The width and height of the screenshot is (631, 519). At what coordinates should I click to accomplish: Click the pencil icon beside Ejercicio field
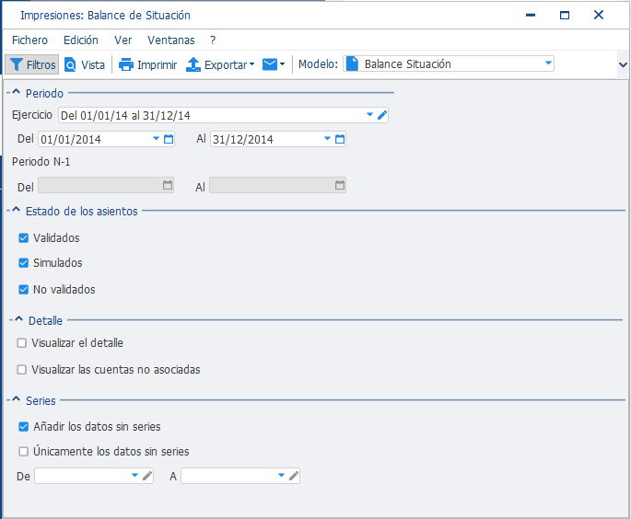[382, 115]
